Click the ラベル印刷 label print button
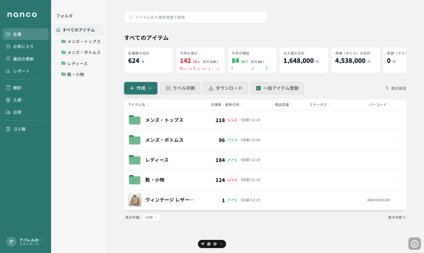The image size is (424, 253). 180,88
